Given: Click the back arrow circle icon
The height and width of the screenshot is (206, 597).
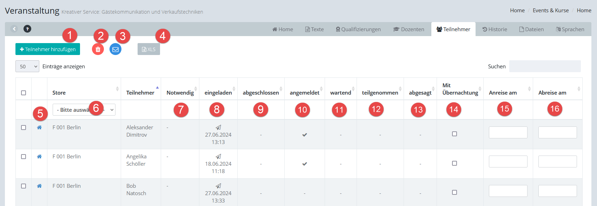Looking at the screenshot, I should tap(14, 29).
